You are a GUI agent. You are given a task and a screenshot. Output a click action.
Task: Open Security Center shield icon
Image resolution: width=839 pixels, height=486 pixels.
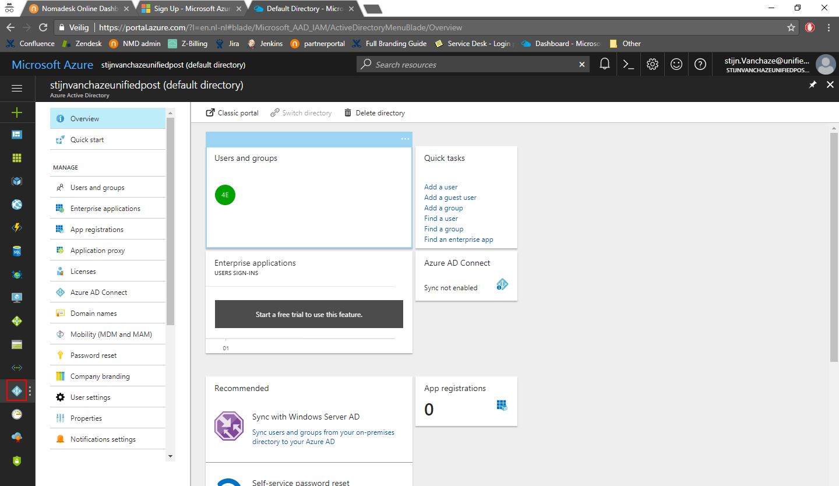(x=17, y=461)
